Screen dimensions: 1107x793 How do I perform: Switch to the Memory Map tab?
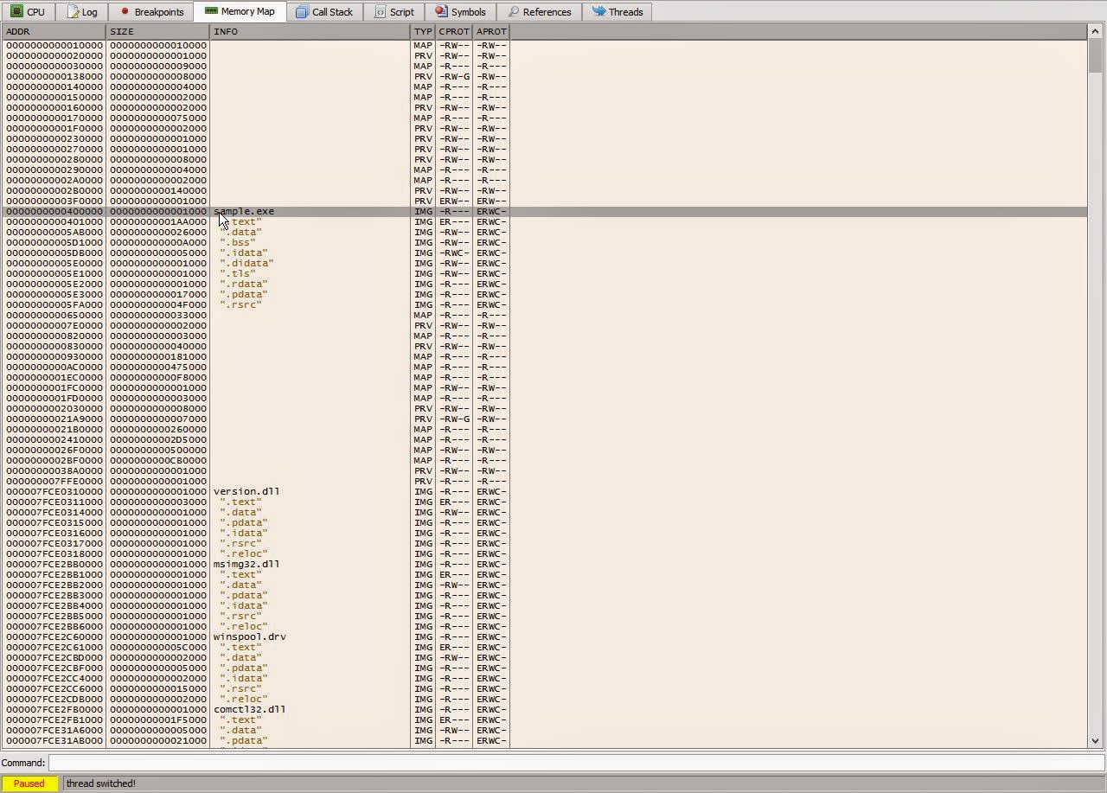(x=240, y=12)
